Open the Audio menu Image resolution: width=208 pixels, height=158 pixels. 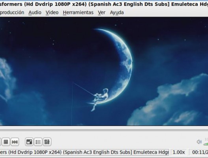coord(35,13)
